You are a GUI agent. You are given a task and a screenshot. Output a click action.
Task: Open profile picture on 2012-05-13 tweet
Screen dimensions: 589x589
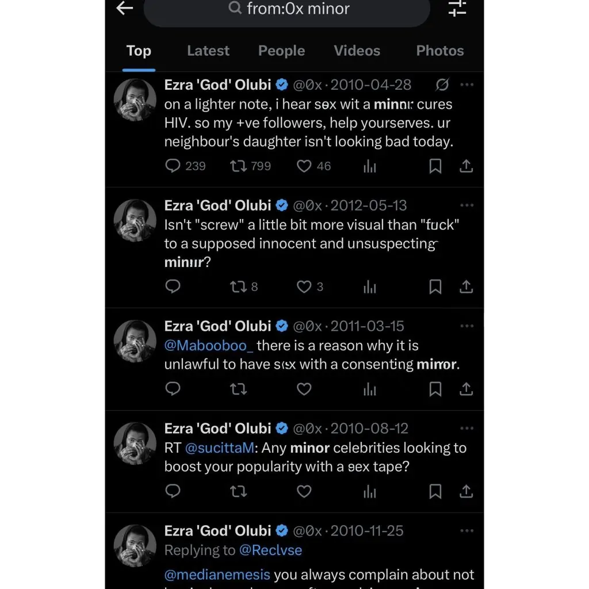tap(135, 221)
